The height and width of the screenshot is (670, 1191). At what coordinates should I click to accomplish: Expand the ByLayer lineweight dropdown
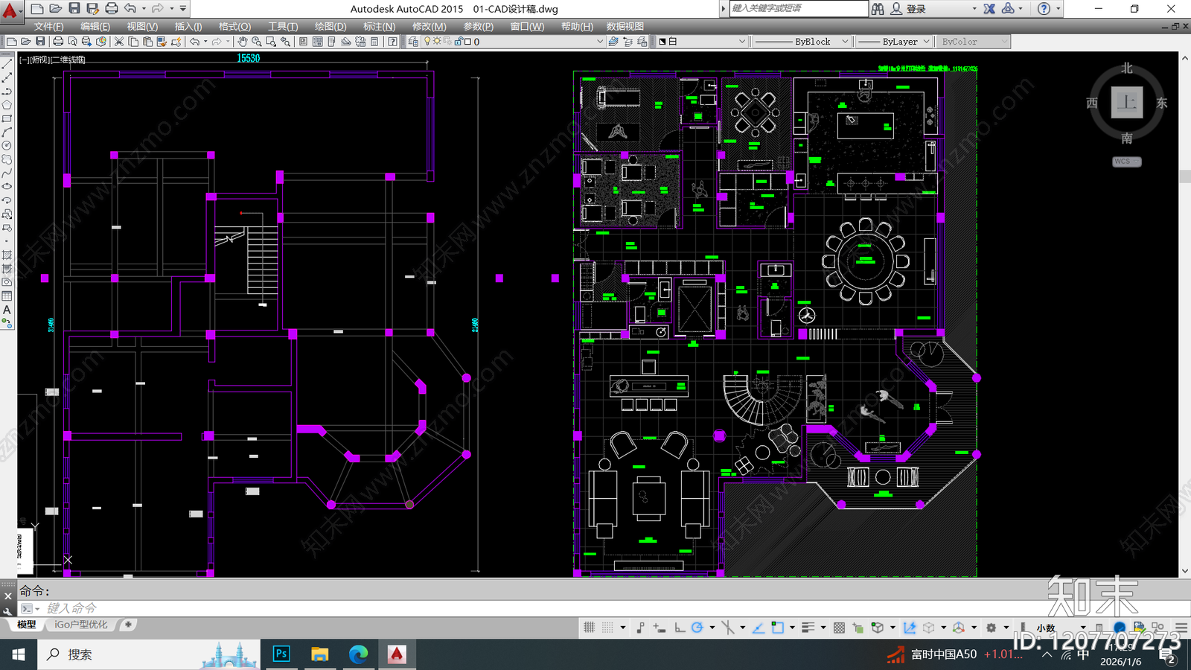tap(894, 42)
